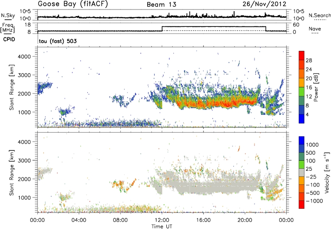Image resolution: width=331 pixels, height=229 pixels.
Task: Click the "60" Nave axis tick label
Action: click(296, 25)
